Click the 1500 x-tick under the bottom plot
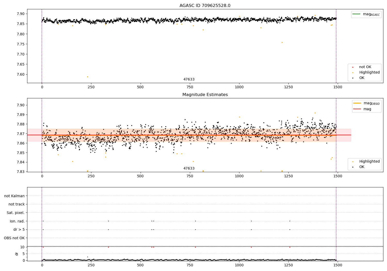The height and width of the screenshot is (271, 387). [x=338, y=265]
